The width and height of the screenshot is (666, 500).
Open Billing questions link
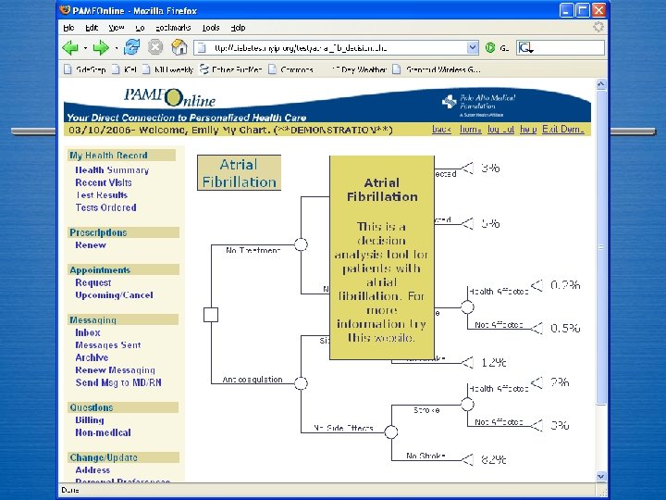click(x=90, y=420)
